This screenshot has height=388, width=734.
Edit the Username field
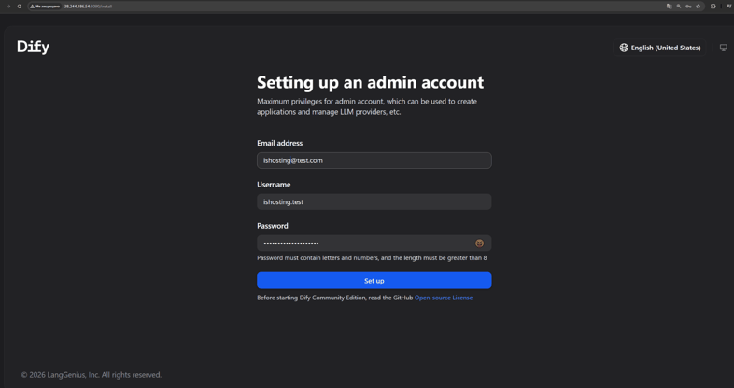click(374, 202)
